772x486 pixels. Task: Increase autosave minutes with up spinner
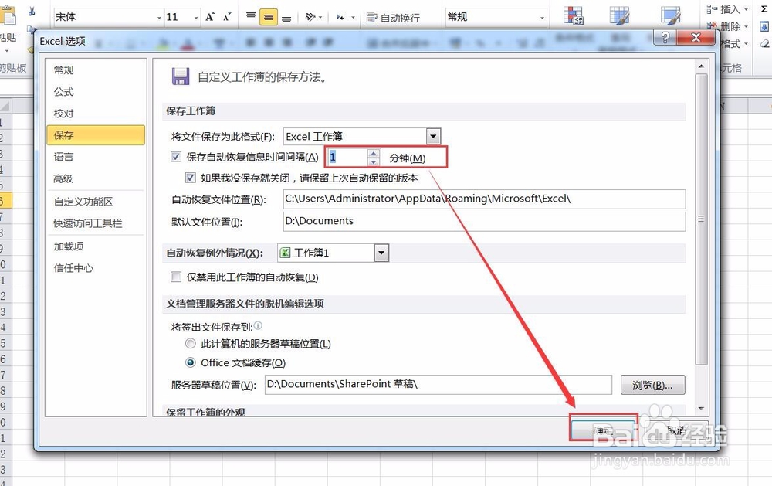pyautogui.click(x=374, y=153)
